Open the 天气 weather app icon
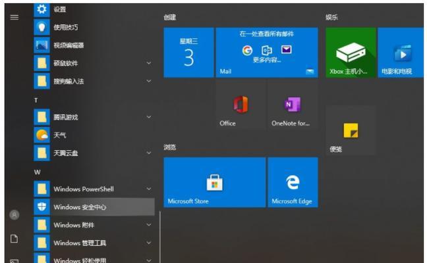This screenshot has width=427, height=263. 42,135
